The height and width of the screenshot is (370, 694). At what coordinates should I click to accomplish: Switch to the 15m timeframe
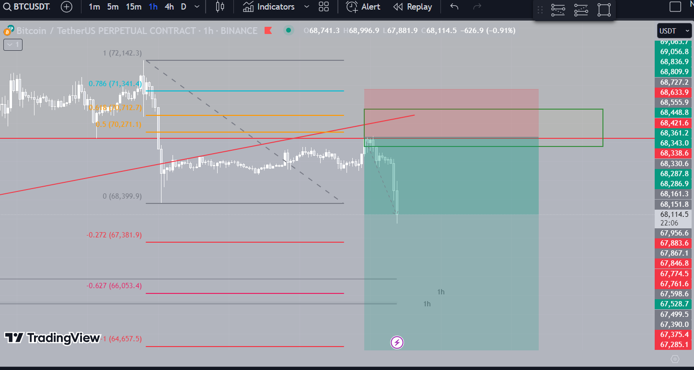pos(134,7)
